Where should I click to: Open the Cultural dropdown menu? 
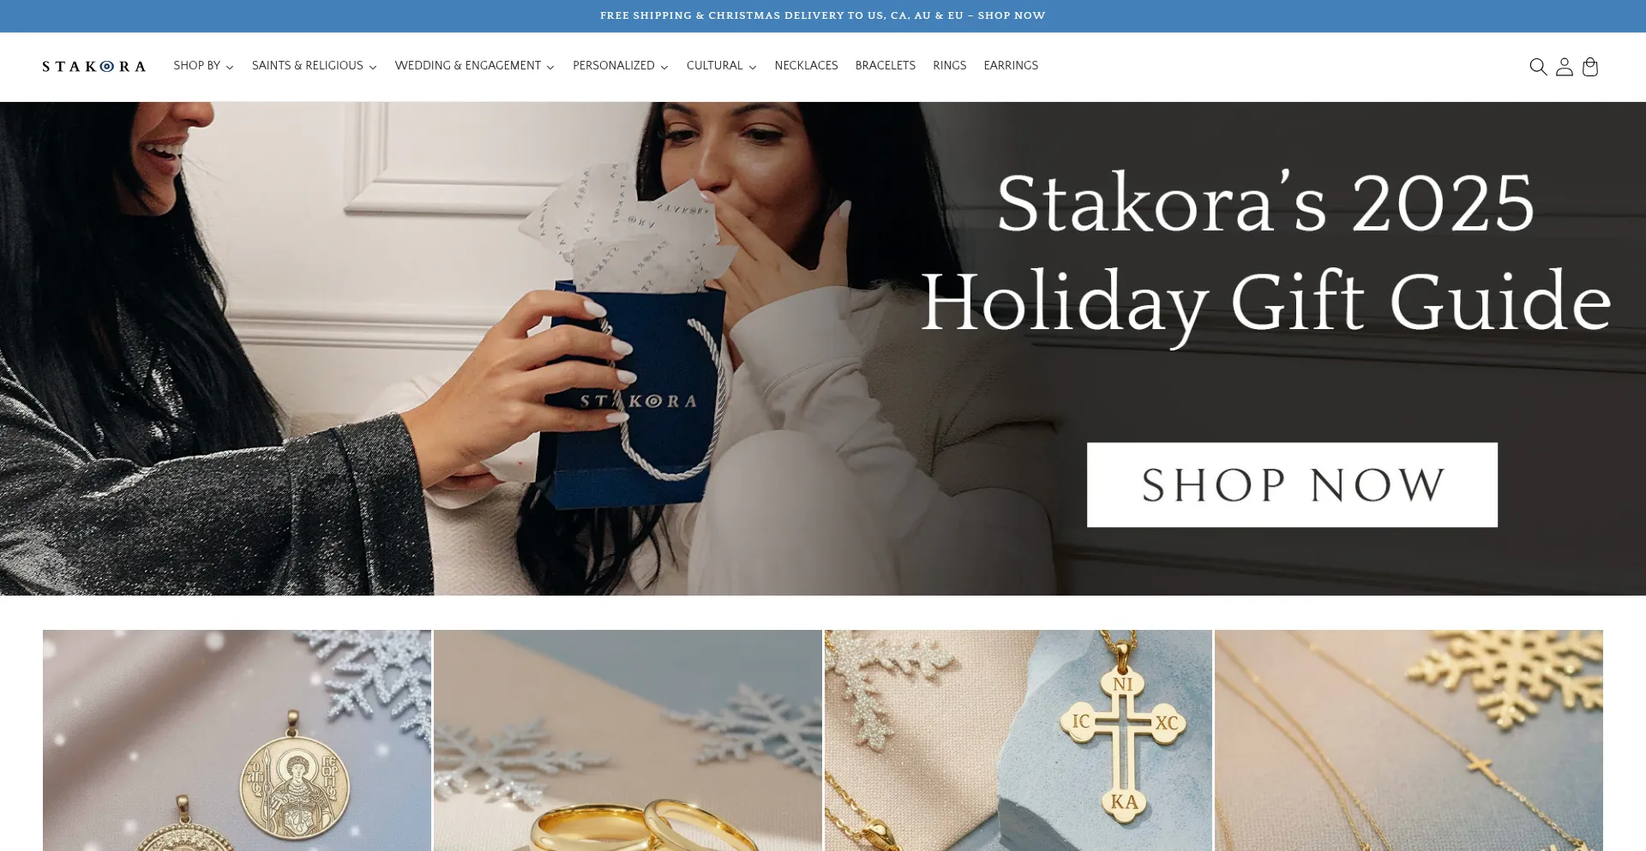[x=722, y=66]
